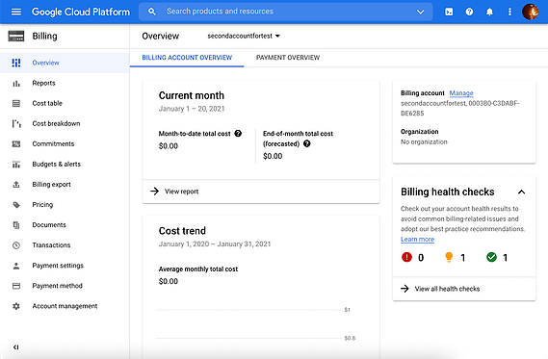Click the Cost trend heading
Viewport: 548px width, 359px height.
(x=182, y=231)
